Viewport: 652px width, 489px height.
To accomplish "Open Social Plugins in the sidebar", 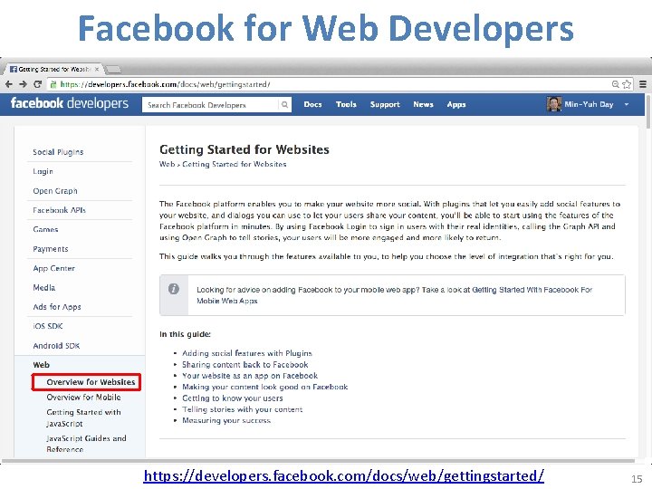I will click(58, 152).
